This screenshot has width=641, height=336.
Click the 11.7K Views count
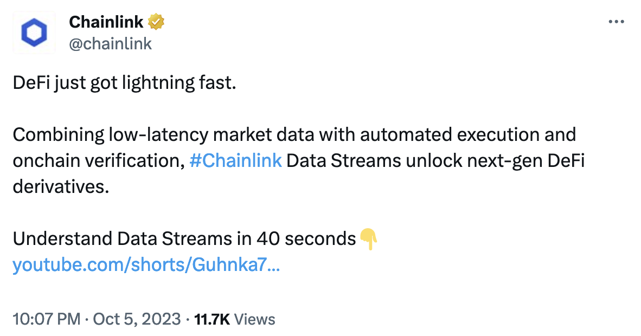[x=213, y=320]
